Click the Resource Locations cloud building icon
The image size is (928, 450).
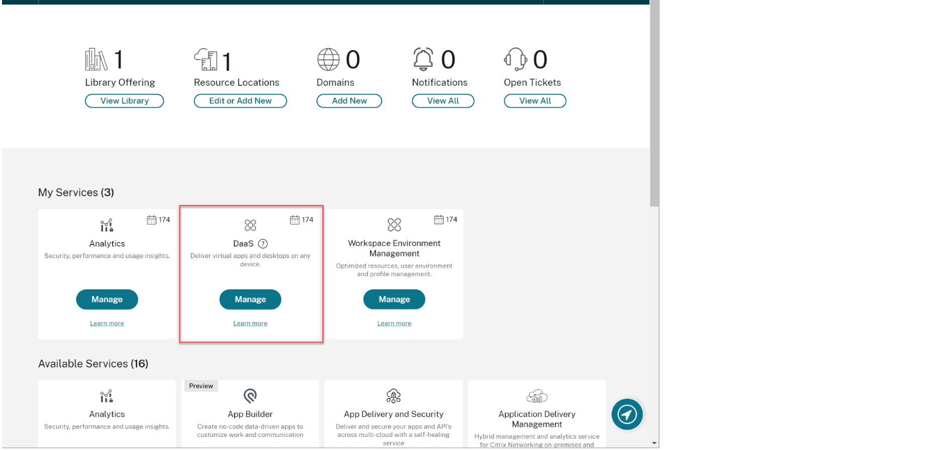pyautogui.click(x=206, y=60)
